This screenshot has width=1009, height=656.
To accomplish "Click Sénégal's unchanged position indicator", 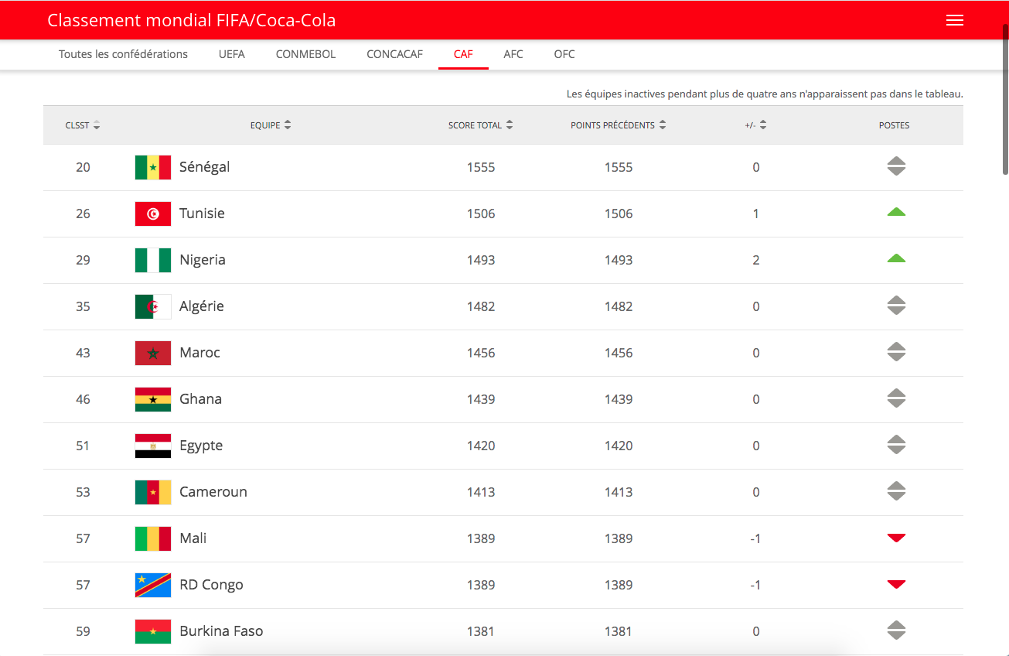I will click(x=896, y=166).
